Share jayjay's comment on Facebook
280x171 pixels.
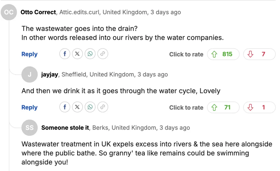coord(65,107)
